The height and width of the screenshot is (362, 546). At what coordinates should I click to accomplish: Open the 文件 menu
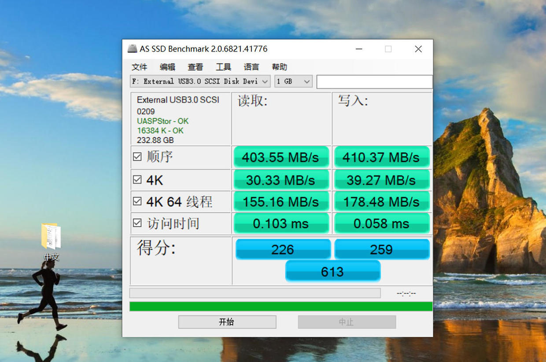pos(140,67)
